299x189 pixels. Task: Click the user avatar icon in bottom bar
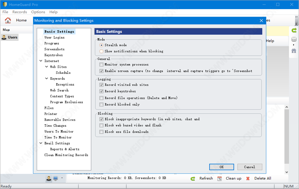tap(49, 178)
